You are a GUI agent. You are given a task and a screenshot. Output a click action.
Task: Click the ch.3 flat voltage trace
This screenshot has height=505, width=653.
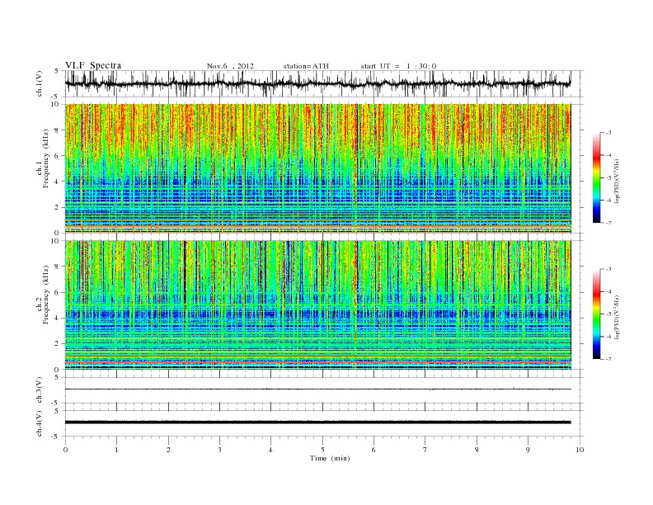click(317, 389)
